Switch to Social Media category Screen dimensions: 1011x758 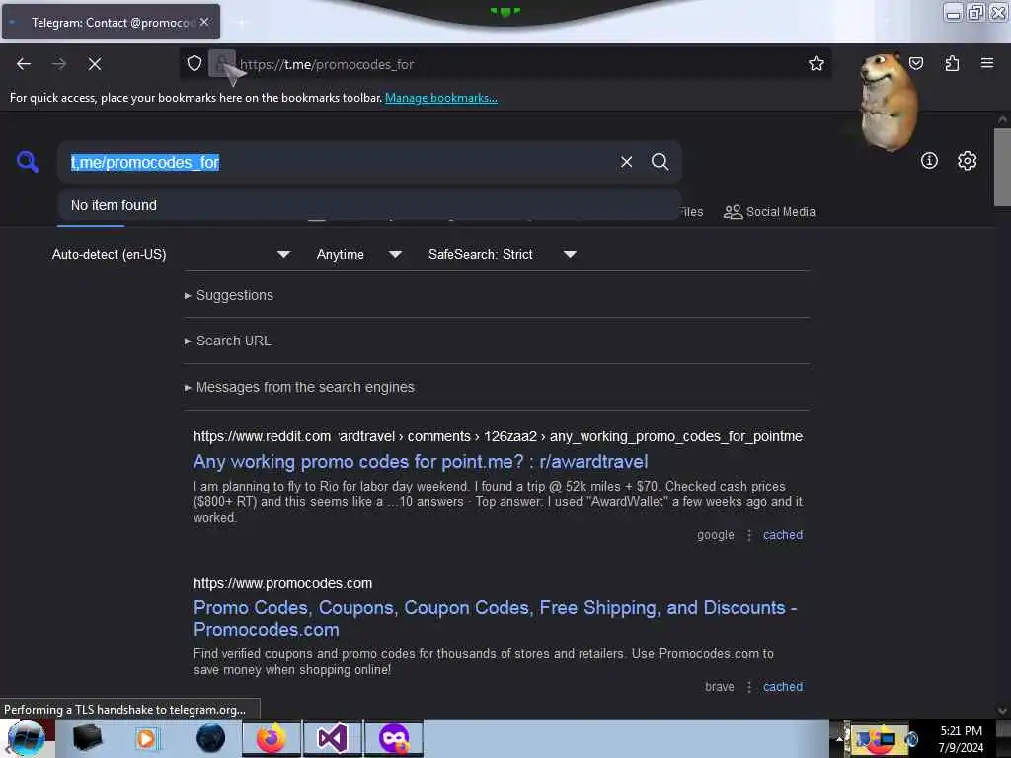click(769, 212)
